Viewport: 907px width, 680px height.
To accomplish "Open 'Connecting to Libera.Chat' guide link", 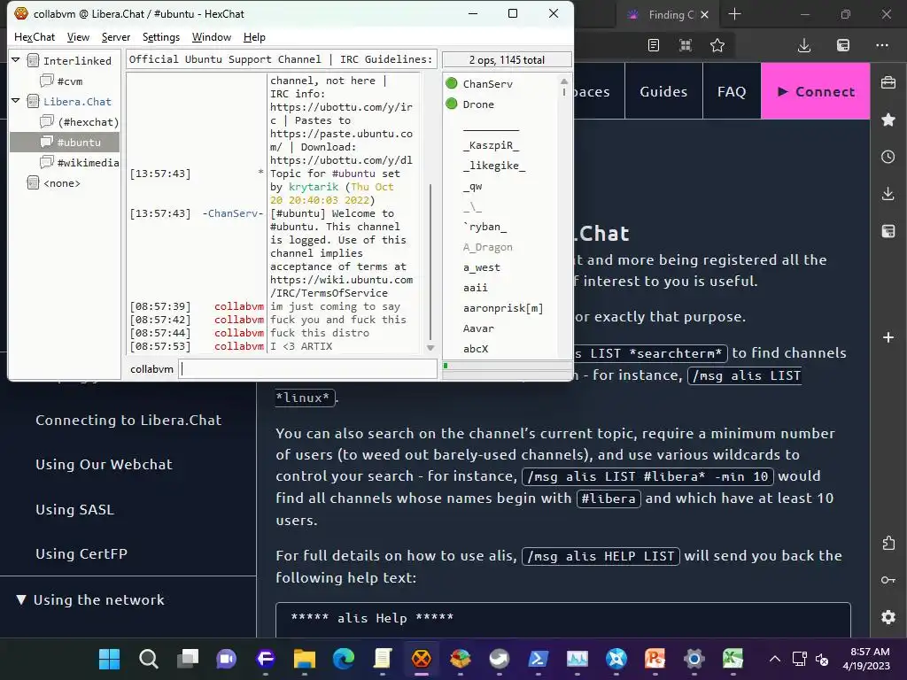I will (128, 420).
